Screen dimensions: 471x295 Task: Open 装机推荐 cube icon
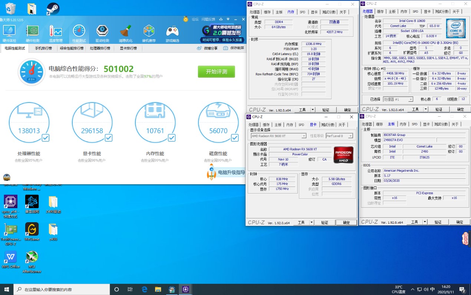pos(149,33)
